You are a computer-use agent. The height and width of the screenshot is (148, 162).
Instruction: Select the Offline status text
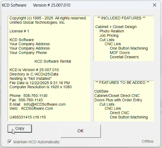tap(148, 141)
